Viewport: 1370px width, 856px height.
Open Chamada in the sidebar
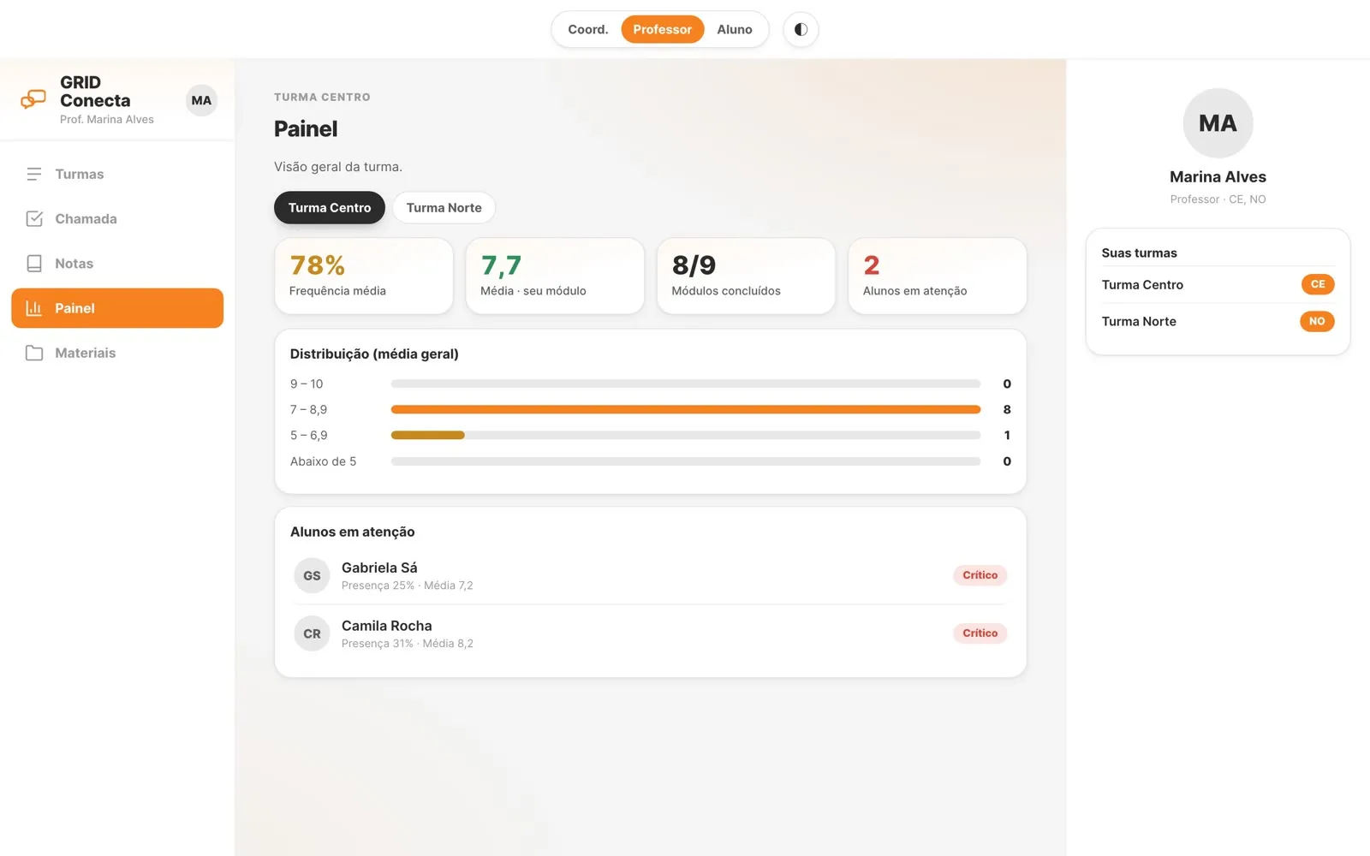[x=117, y=218]
